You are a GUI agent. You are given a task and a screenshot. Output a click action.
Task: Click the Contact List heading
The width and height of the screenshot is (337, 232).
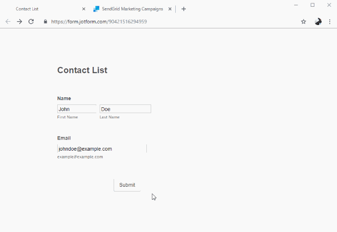(x=82, y=70)
